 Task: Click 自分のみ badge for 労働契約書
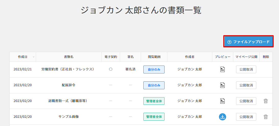pos(154,69)
